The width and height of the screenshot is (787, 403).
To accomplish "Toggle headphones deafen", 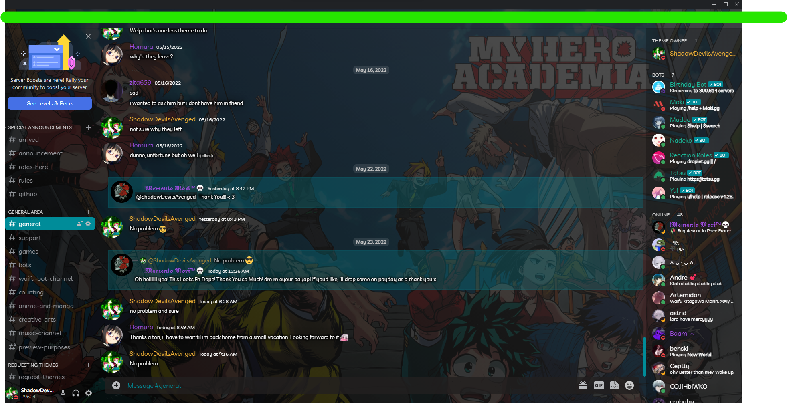I will coord(76,393).
